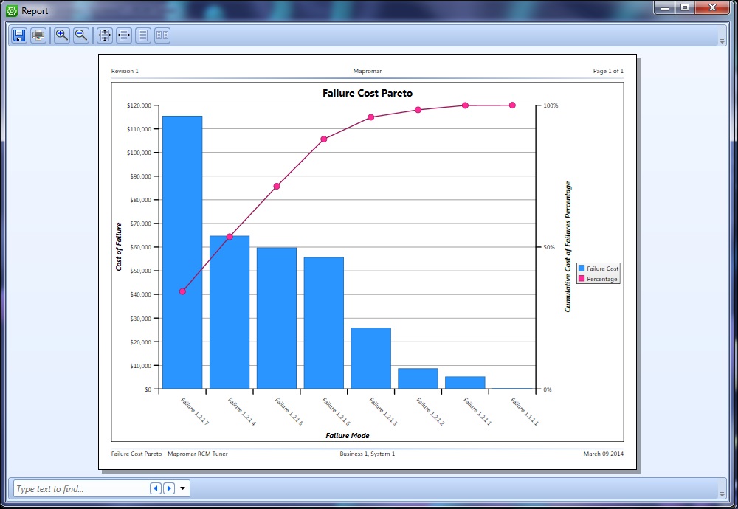Click the blue Failure Cost legend swatch

click(582, 269)
